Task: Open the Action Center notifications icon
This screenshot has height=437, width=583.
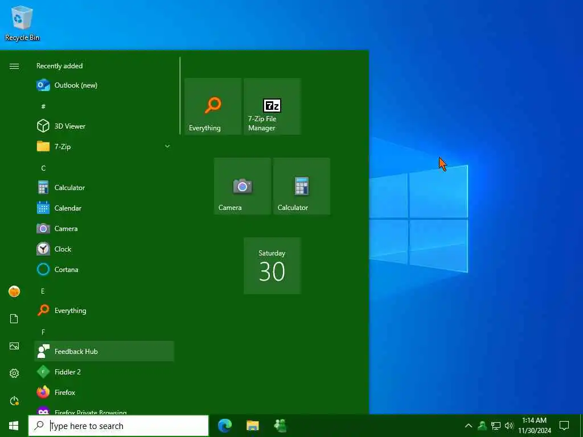Action: 564,426
